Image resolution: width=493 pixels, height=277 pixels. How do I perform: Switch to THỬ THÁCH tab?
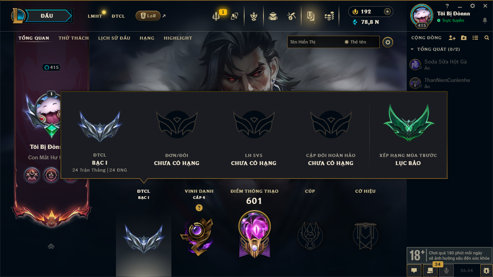point(74,38)
